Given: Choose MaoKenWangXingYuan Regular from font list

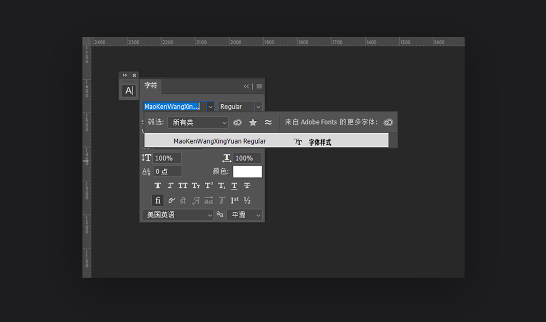Looking at the screenshot, I should (x=219, y=141).
